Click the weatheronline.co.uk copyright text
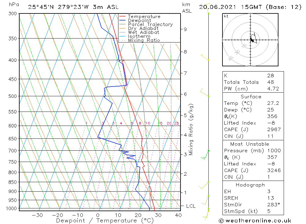Image resolution: width=306 pixels, height=224 pixels. click(255, 221)
